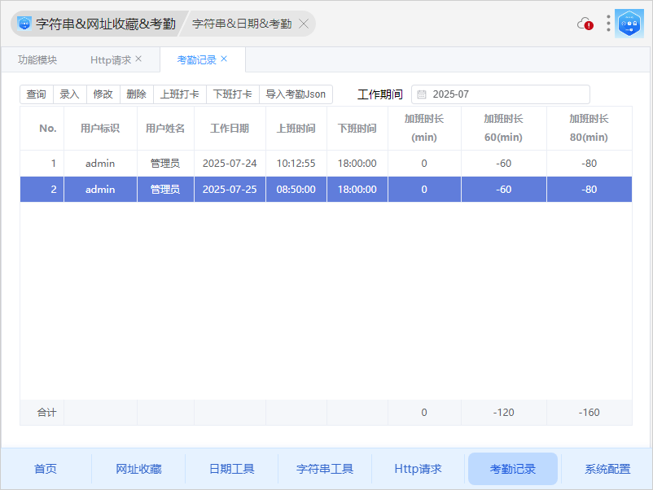
Task: Switch to 字符串&网址收藏&考勤 window tab
Action: point(99,24)
